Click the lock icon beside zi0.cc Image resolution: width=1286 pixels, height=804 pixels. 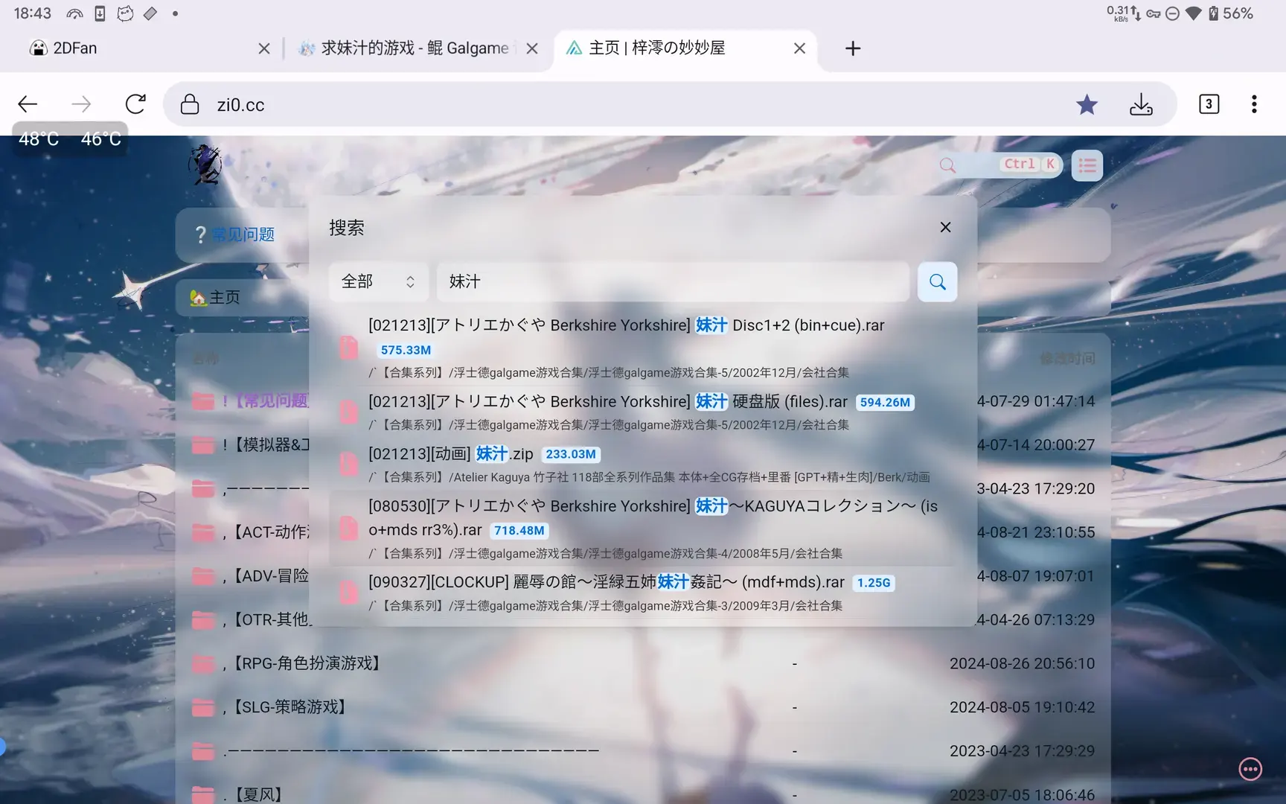pyautogui.click(x=190, y=104)
